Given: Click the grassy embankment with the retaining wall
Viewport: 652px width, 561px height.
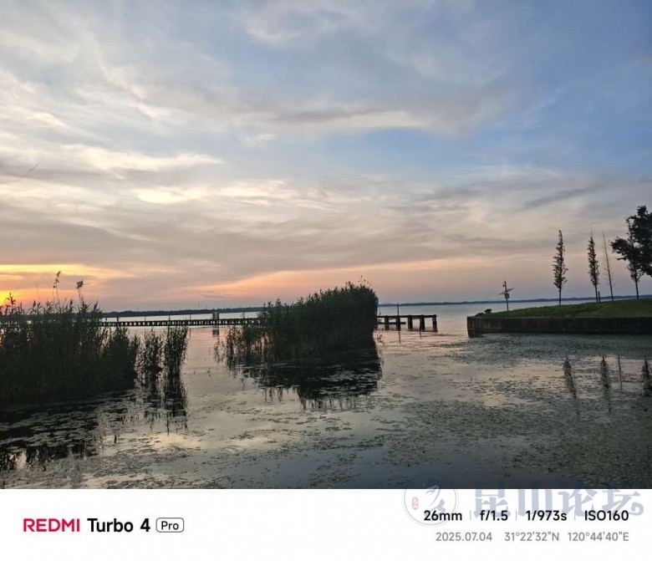Looking at the screenshot, I should [x=559, y=318].
